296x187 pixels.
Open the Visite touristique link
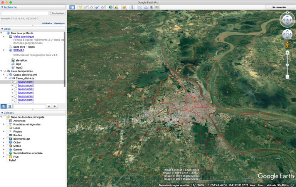24,37
